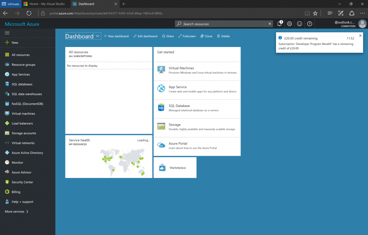
Task: Open Resource groups cube icon
Action: coord(7,65)
